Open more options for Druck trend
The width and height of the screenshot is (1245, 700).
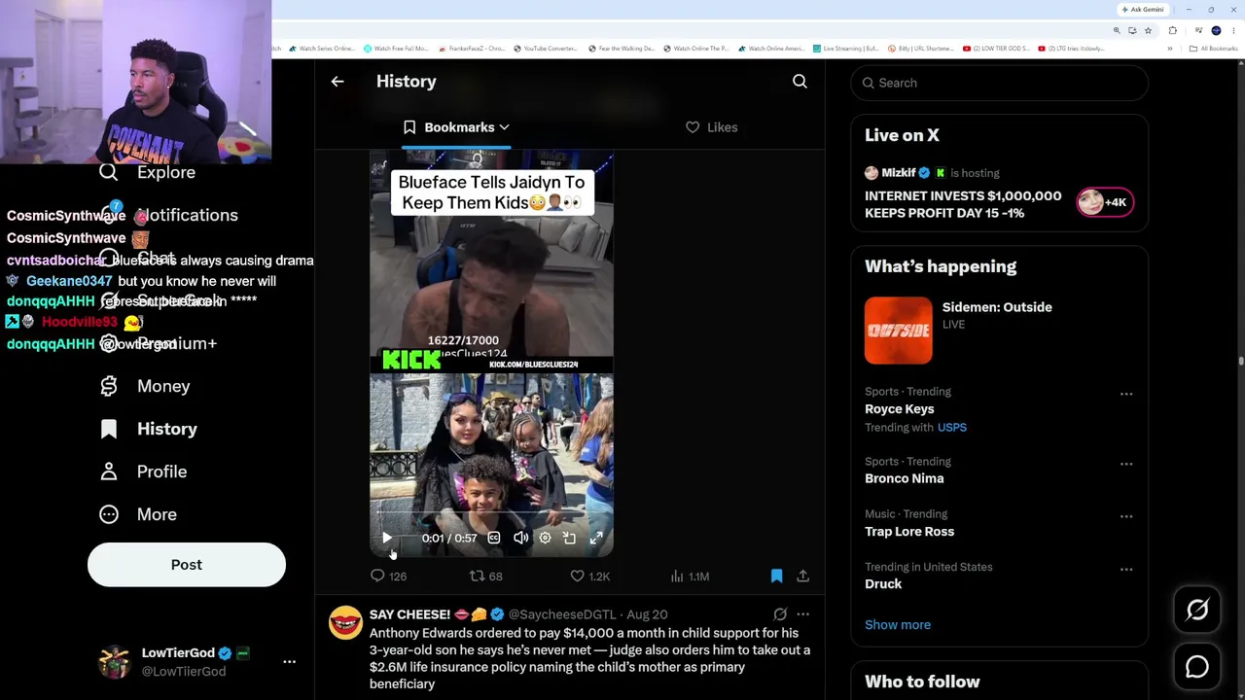click(1126, 569)
